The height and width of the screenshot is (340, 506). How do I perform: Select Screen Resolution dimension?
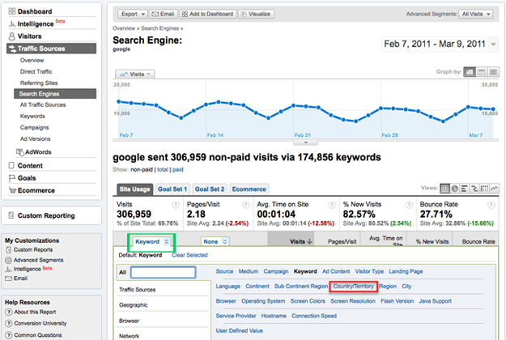click(x=353, y=301)
